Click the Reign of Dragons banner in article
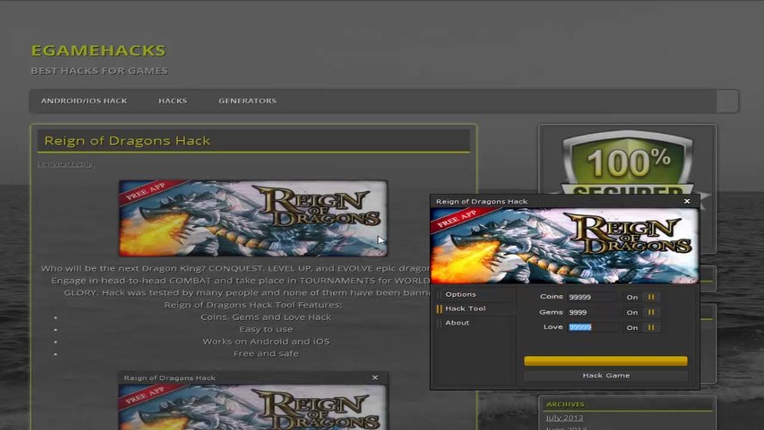Viewport: 764px width, 430px height. [x=253, y=218]
